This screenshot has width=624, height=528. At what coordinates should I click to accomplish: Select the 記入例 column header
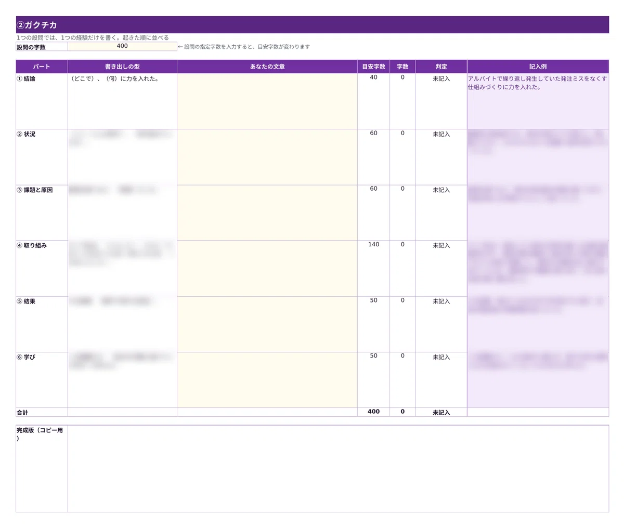[538, 67]
